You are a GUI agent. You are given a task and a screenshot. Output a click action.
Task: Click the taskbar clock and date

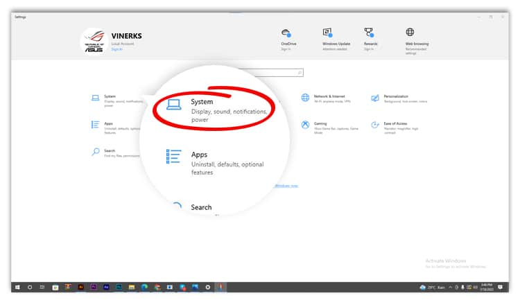(485, 287)
